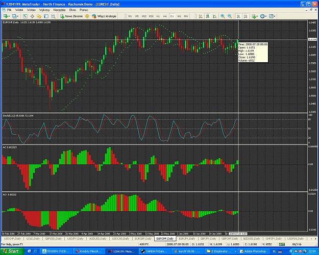Open the Okno menu
Image resolution: width=319 pixels, height=255 pixels.
click(72, 10)
